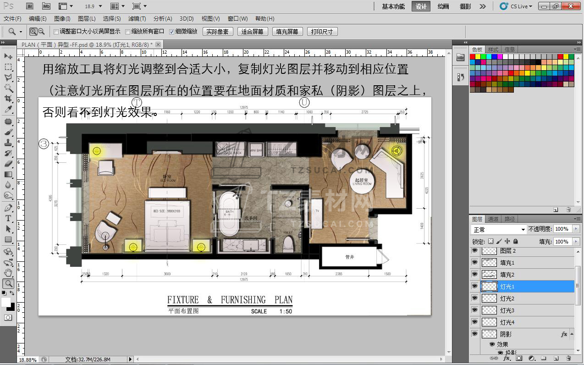The width and height of the screenshot is (584, 365).
Task: Launch Adobe Bridge from the top bar
Action: 29,6
